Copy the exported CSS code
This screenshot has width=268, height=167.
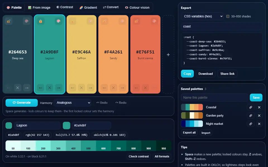coord(187,73)
